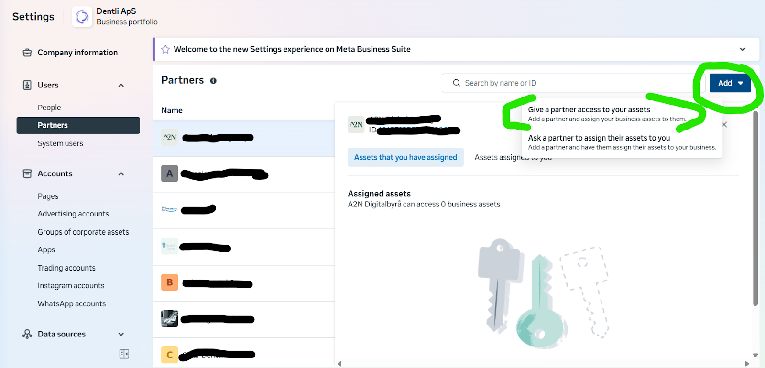Click the horizontal scrollbar left arrow
Screen dimensions: 765x368
pos(339,364)
